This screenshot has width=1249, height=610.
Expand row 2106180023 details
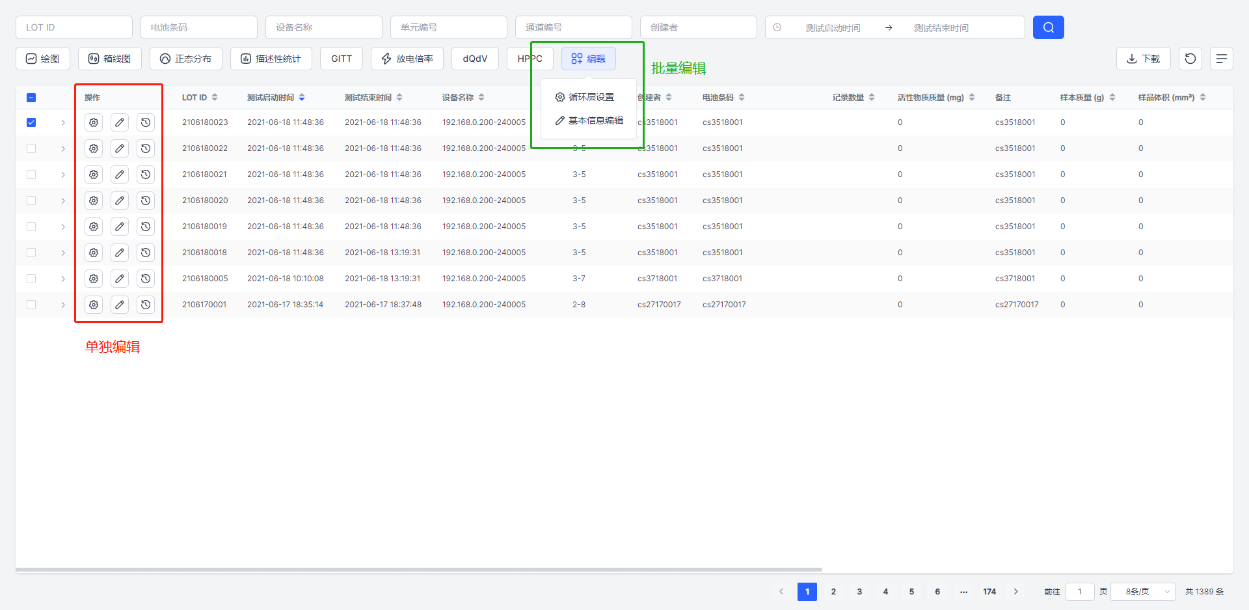tap(63, 122)
